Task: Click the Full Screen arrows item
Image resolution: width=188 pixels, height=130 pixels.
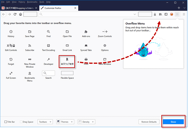Action: 11,75
